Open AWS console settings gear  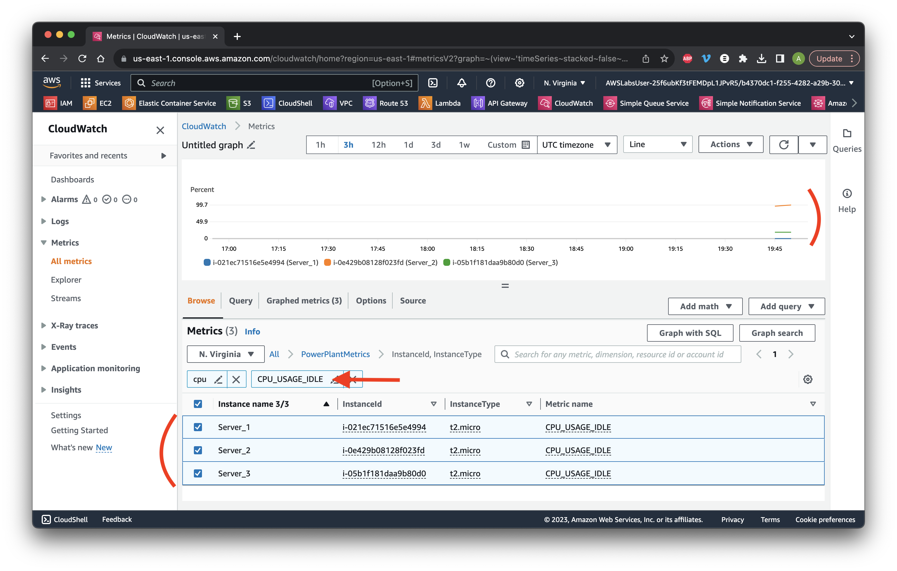pos(519,83)
